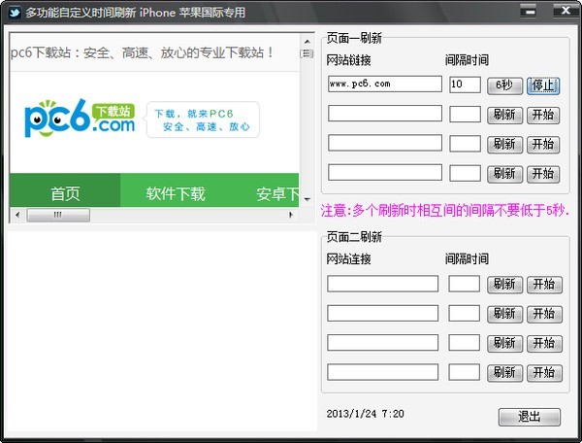Click the horizontal scrollbar thumb

(x=58, y=215)
